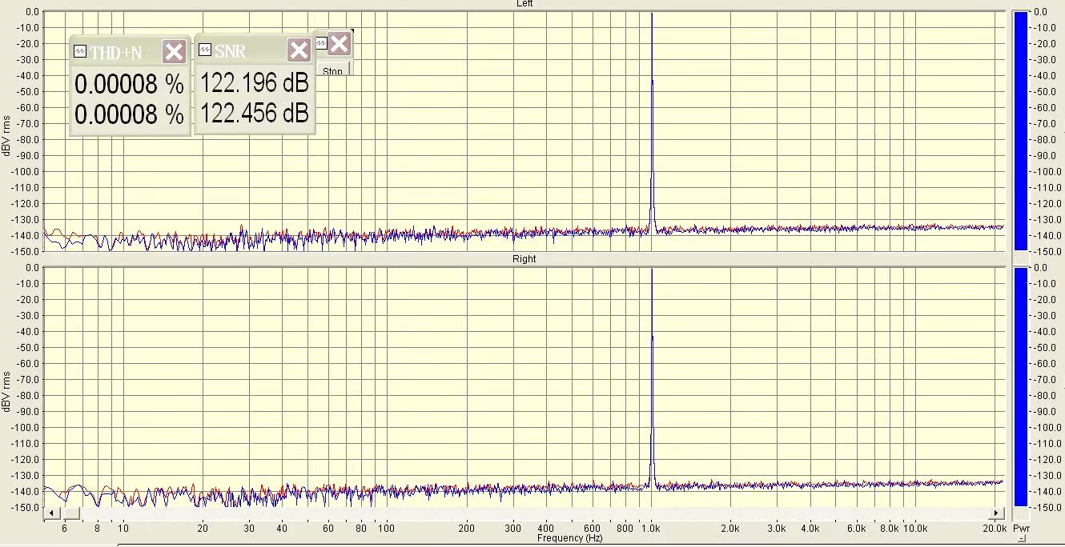The width and height of the screenshot is (1065, 547).
Task: Click the THD+N title bar text
Action: pyautogui.click(x=116, y=53)
